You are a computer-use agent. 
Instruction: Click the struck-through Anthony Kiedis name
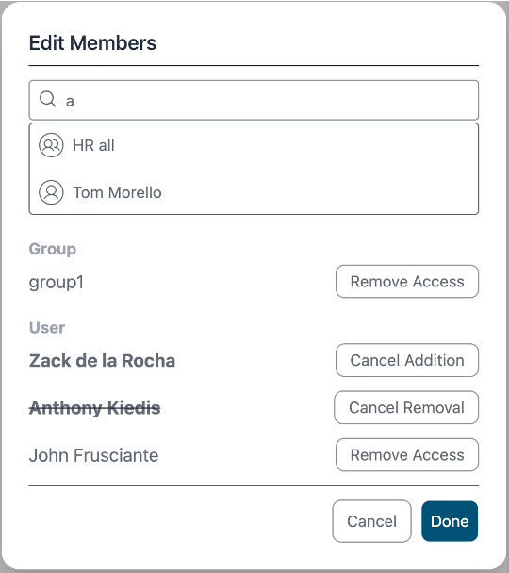click(x=94, y=408)
